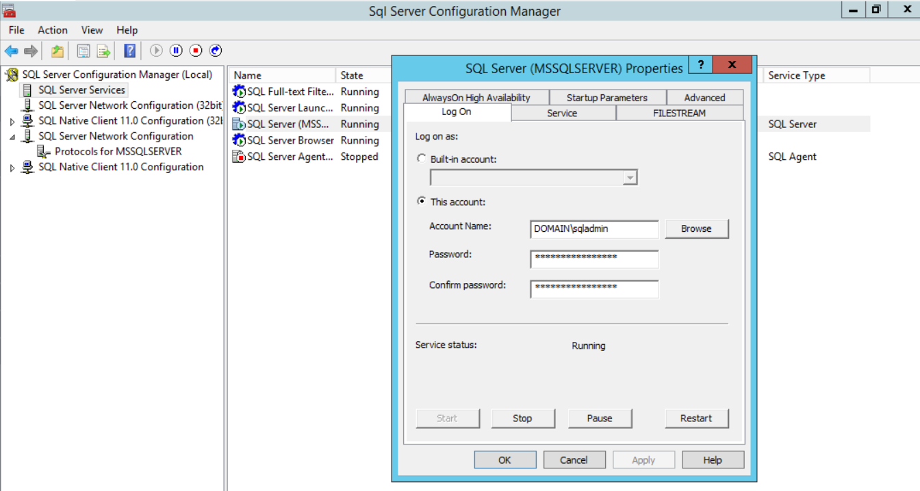Click the Export List toolbar icon

(x=103, y=51)
